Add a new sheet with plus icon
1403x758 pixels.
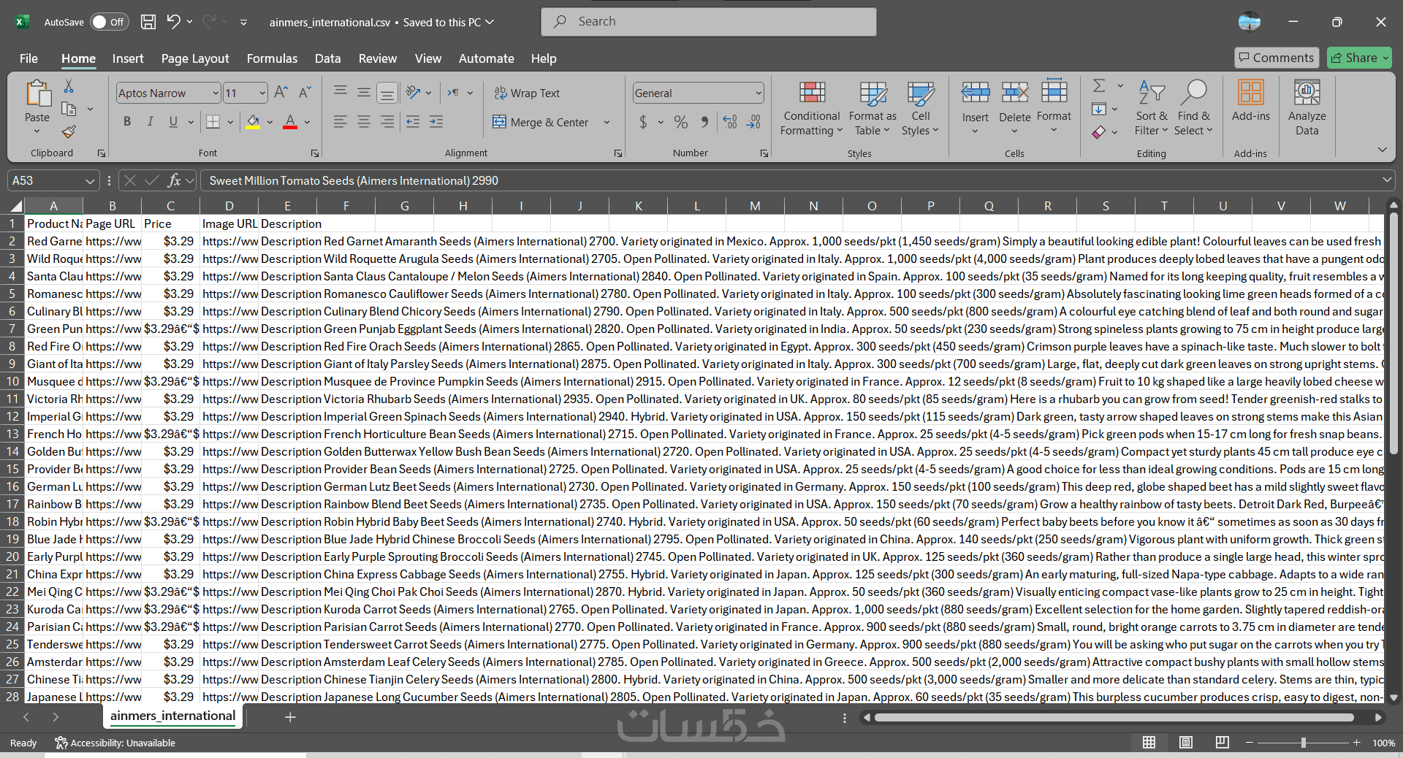[290, 717]
